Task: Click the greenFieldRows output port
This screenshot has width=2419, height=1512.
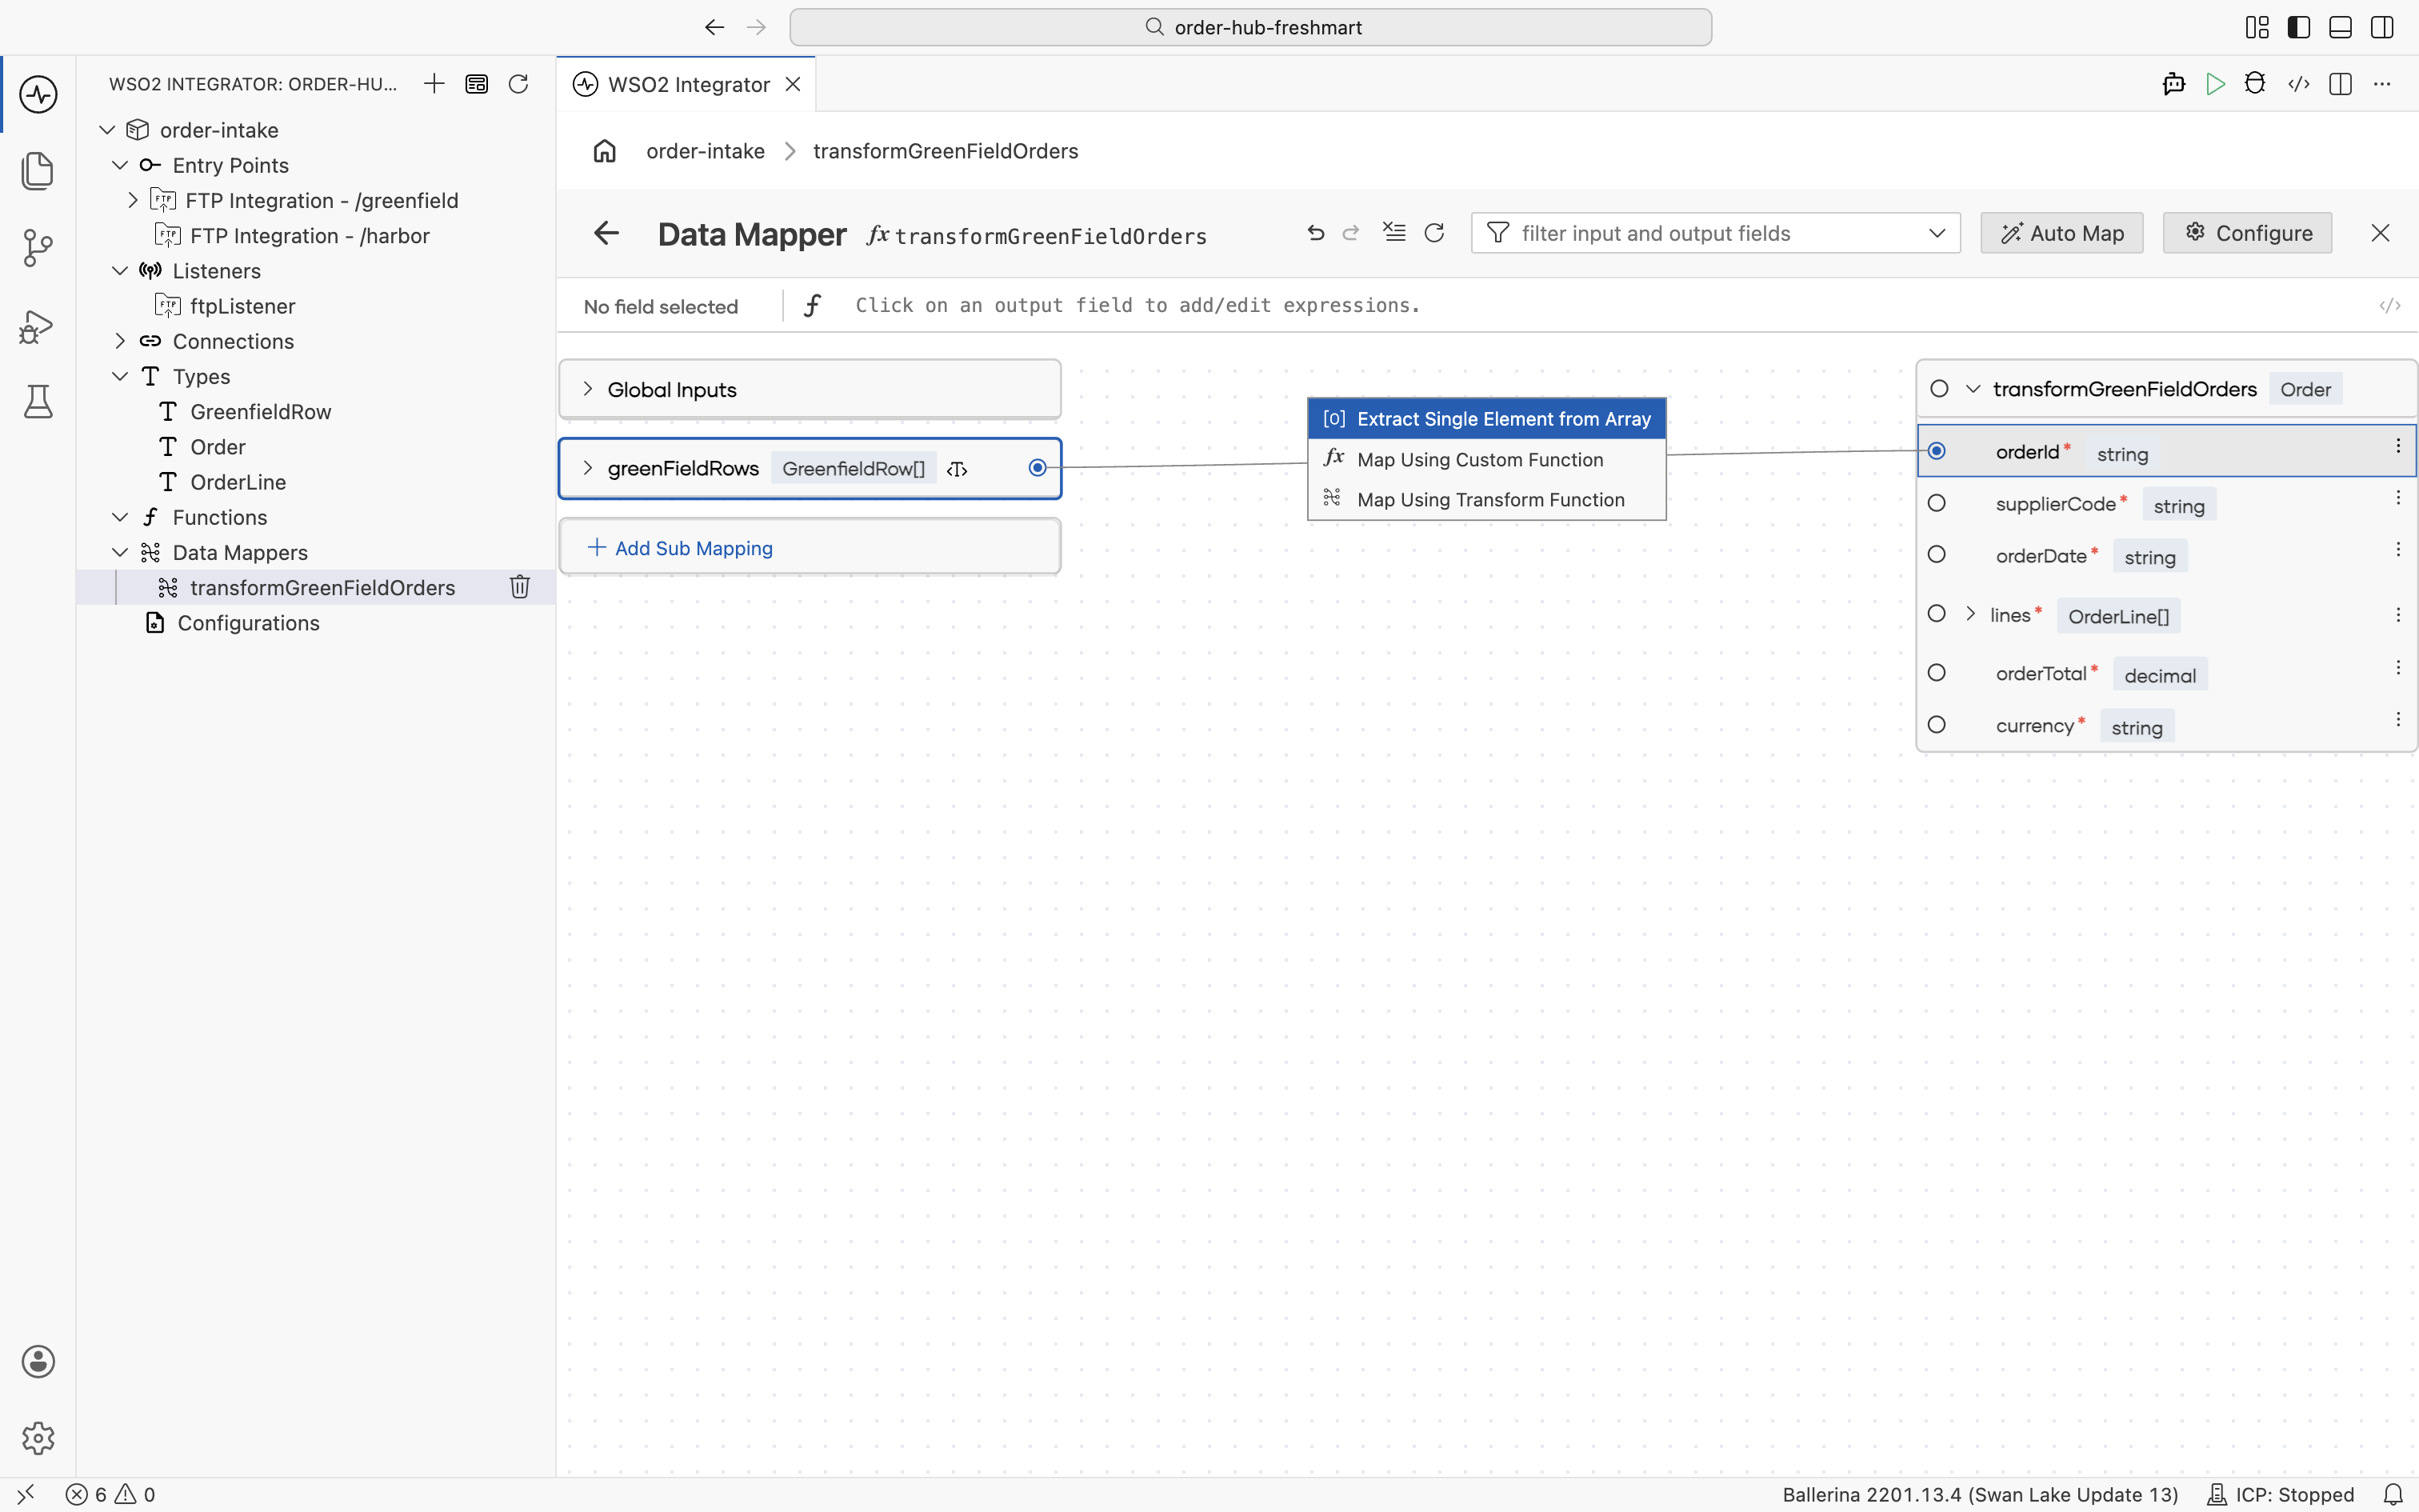Action: 1038,468
